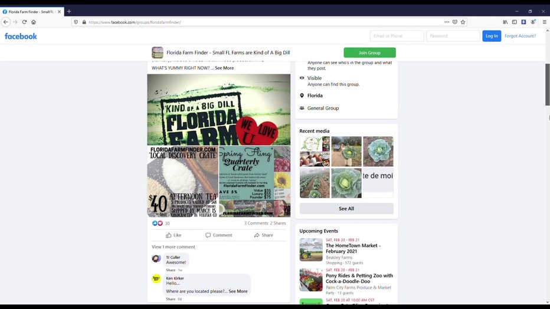Open the 2 Shares link
This screenshot has width=550, height=309.
coord(278,223)
